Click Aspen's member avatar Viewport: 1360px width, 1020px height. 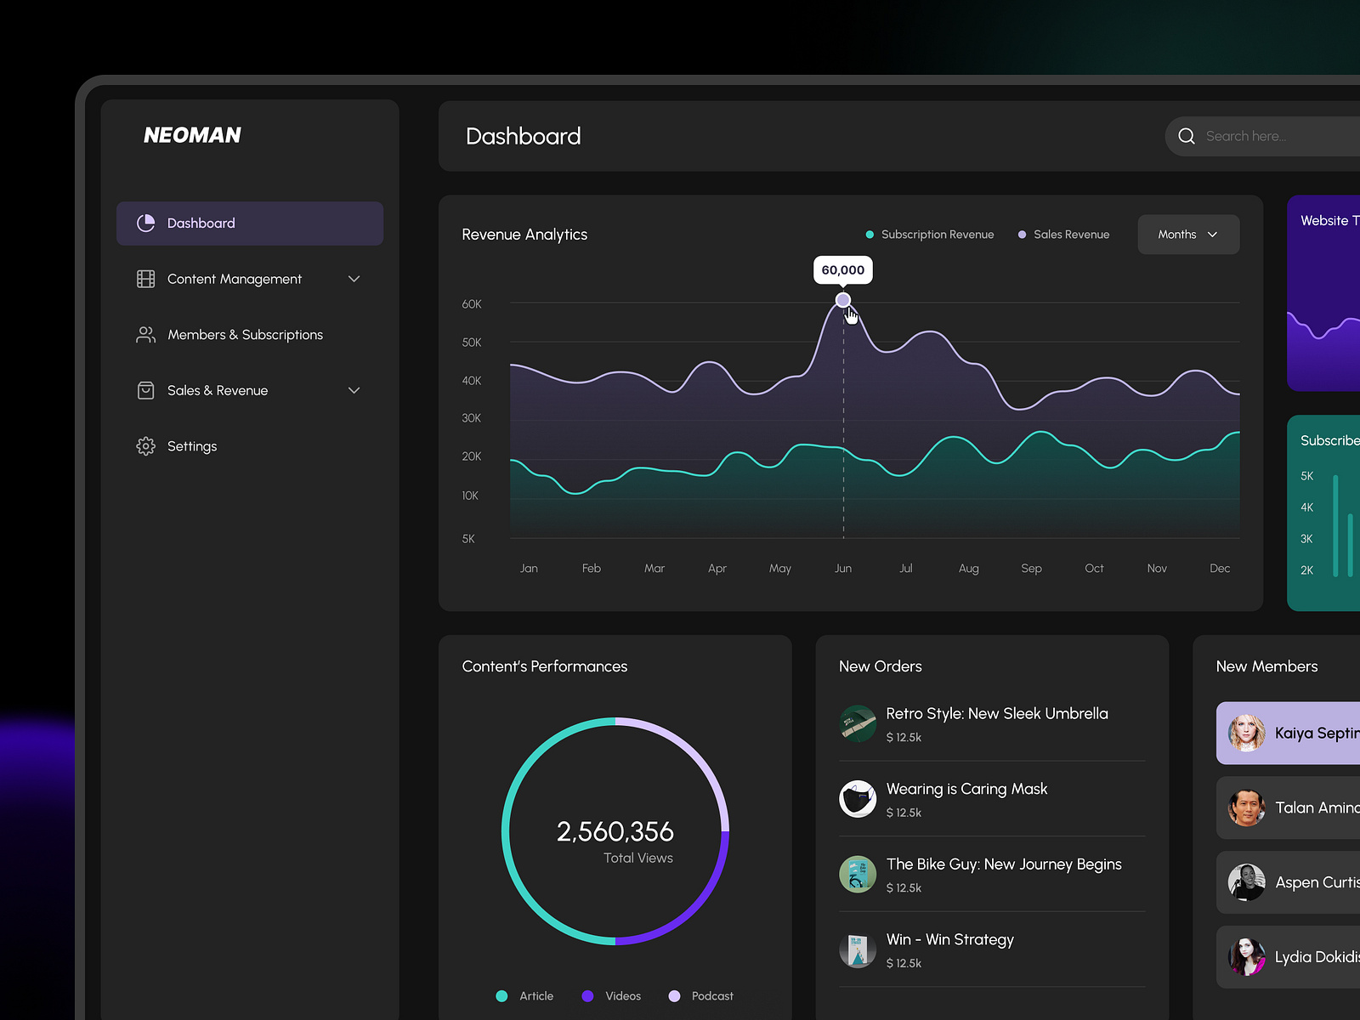pyautogui.click(x=1247, y=882)
